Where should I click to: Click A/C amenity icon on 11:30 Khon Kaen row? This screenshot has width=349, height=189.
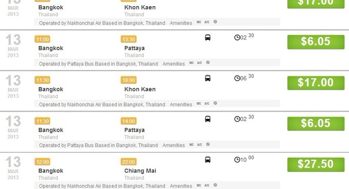click(x=207, y=103)
